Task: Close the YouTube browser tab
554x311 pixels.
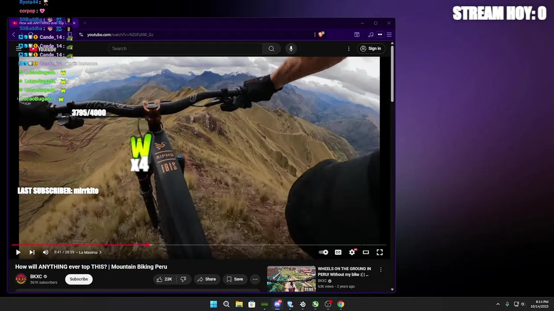Action: 74,23
